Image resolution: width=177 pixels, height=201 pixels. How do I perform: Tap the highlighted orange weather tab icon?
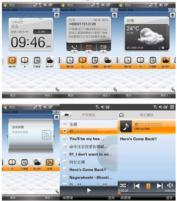[x=165, y=60]
